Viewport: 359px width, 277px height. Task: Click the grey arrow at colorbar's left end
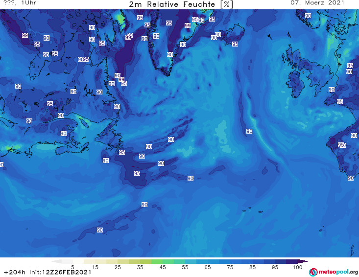[56, 261]
